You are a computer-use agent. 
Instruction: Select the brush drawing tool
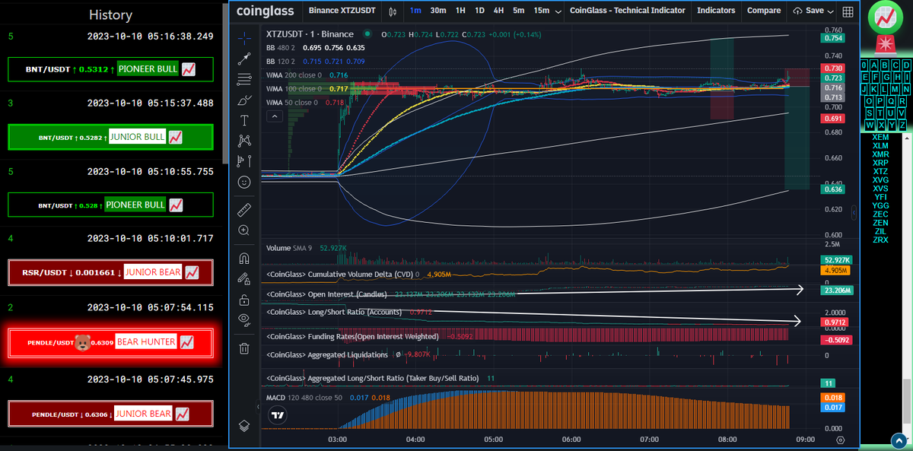click(x=244, y=100)
